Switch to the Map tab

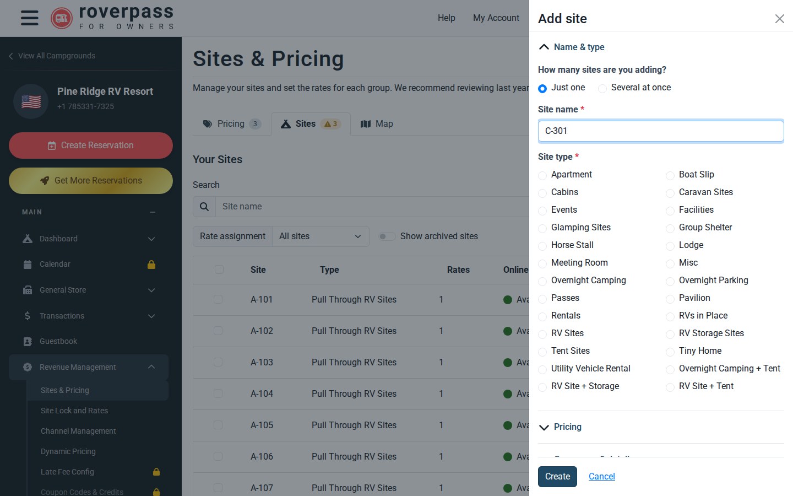tap(377, 124)
